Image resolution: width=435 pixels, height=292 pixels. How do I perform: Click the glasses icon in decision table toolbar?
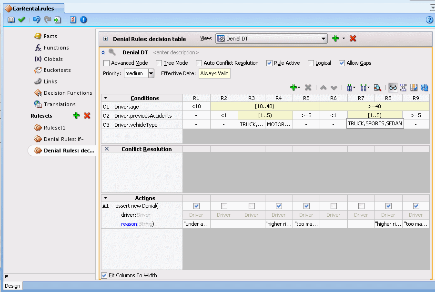[x=393, y=87]
